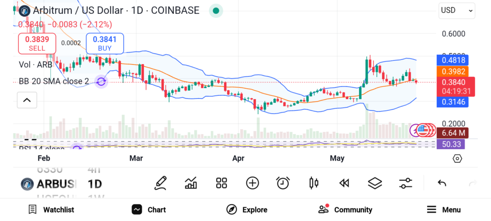Switch to the Chart tab
The image size is (491, 221).
pos(149,209)
